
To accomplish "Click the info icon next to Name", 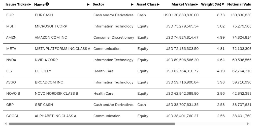I will click(x=47, y=4).
